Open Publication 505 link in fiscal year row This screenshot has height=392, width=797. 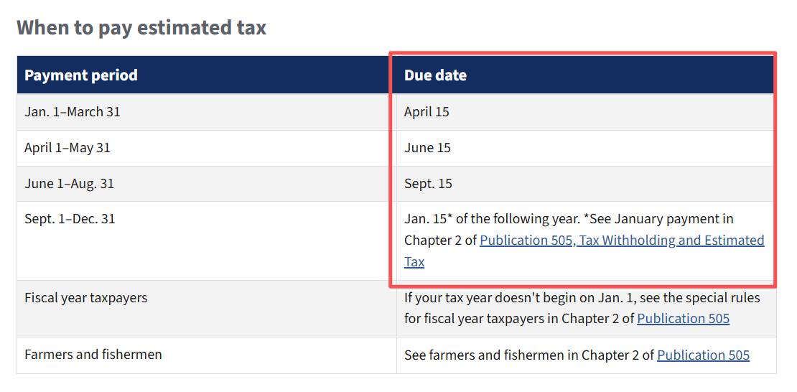point(683,318)
